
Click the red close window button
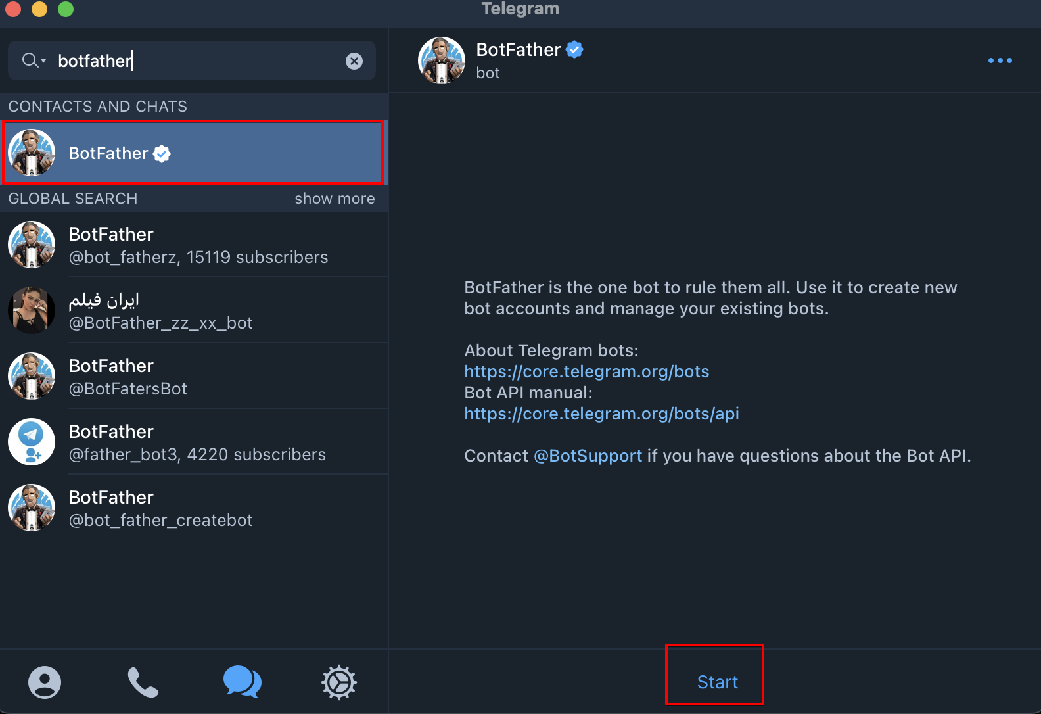click(13, 9)
